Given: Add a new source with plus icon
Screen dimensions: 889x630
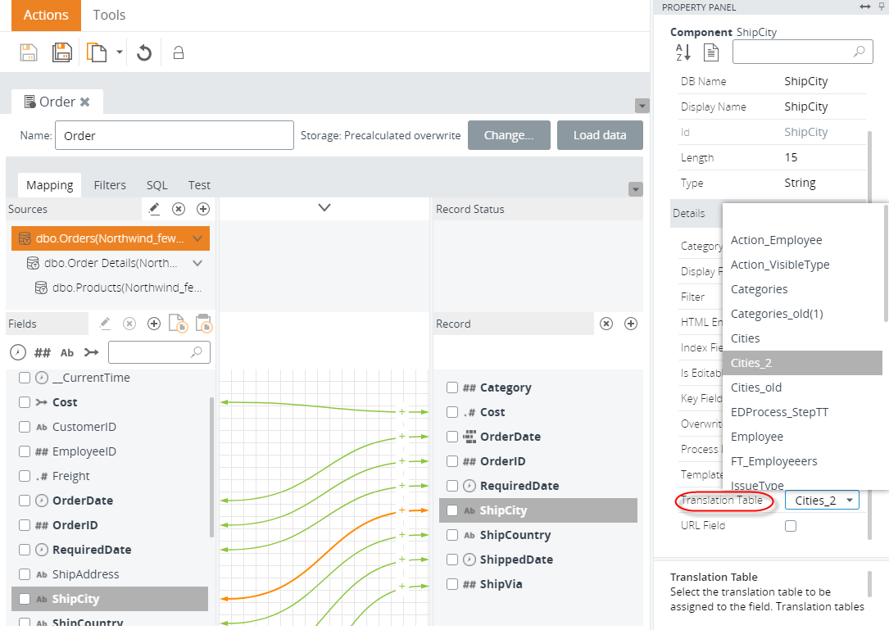Looking at the screenshot, I should (x=203, y=209).
